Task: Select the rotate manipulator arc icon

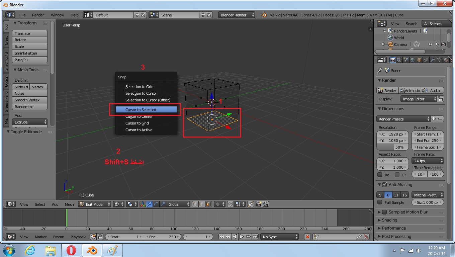Action: click(156, 204)
